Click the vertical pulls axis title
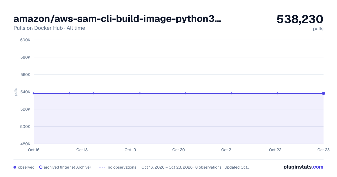 pos(16,92)
